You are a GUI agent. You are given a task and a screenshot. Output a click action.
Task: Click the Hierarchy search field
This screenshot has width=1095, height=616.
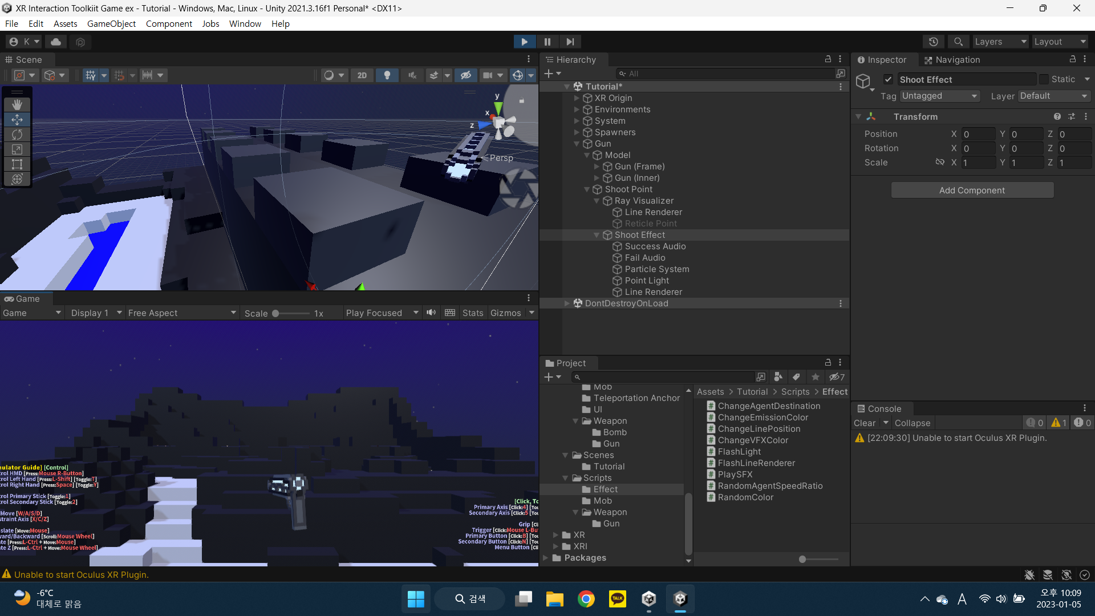click(x=725, y=74)
